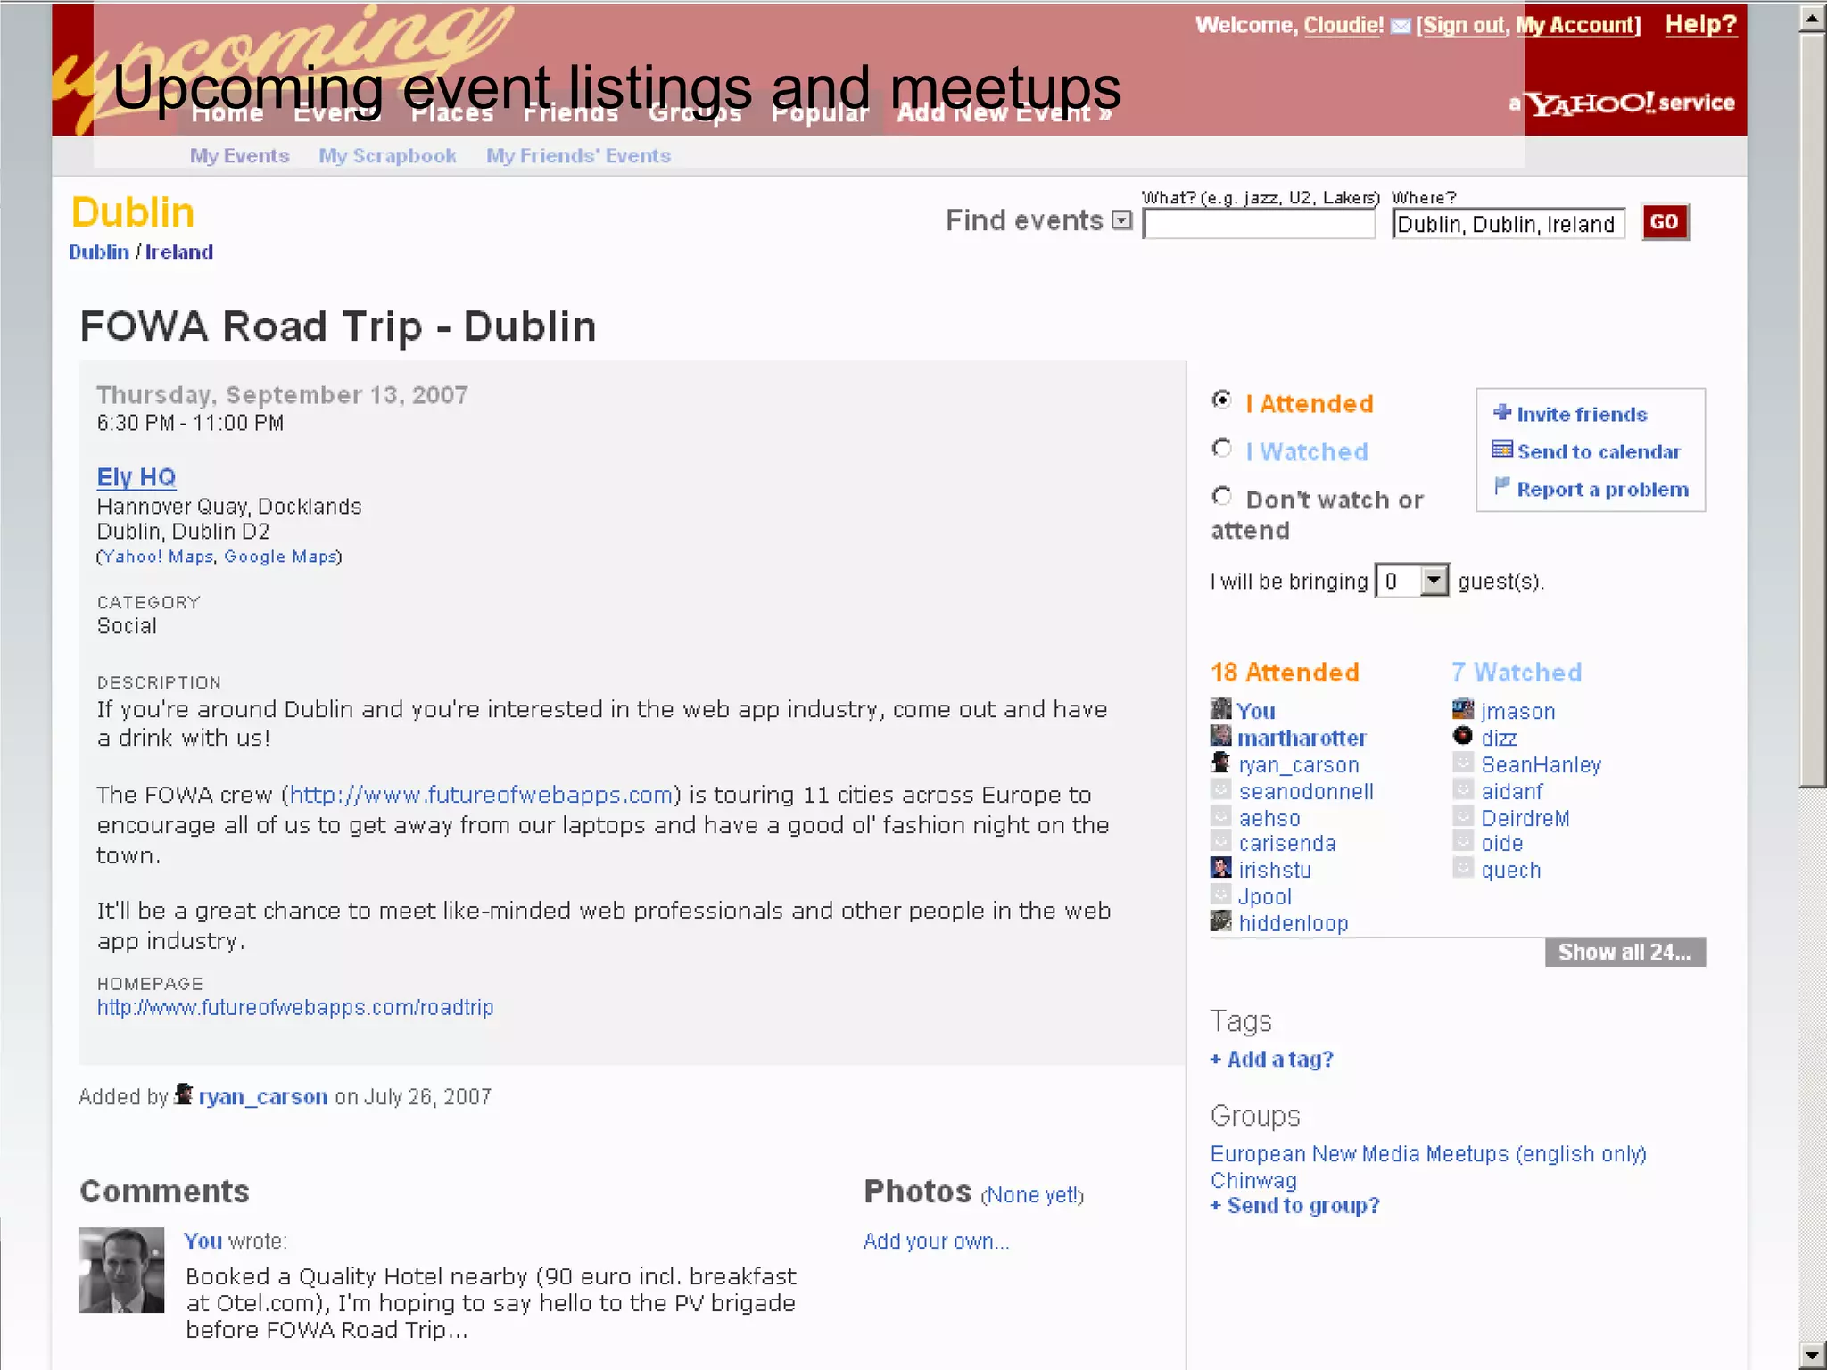Click dizz's round avatar icon

(1463, 736)
